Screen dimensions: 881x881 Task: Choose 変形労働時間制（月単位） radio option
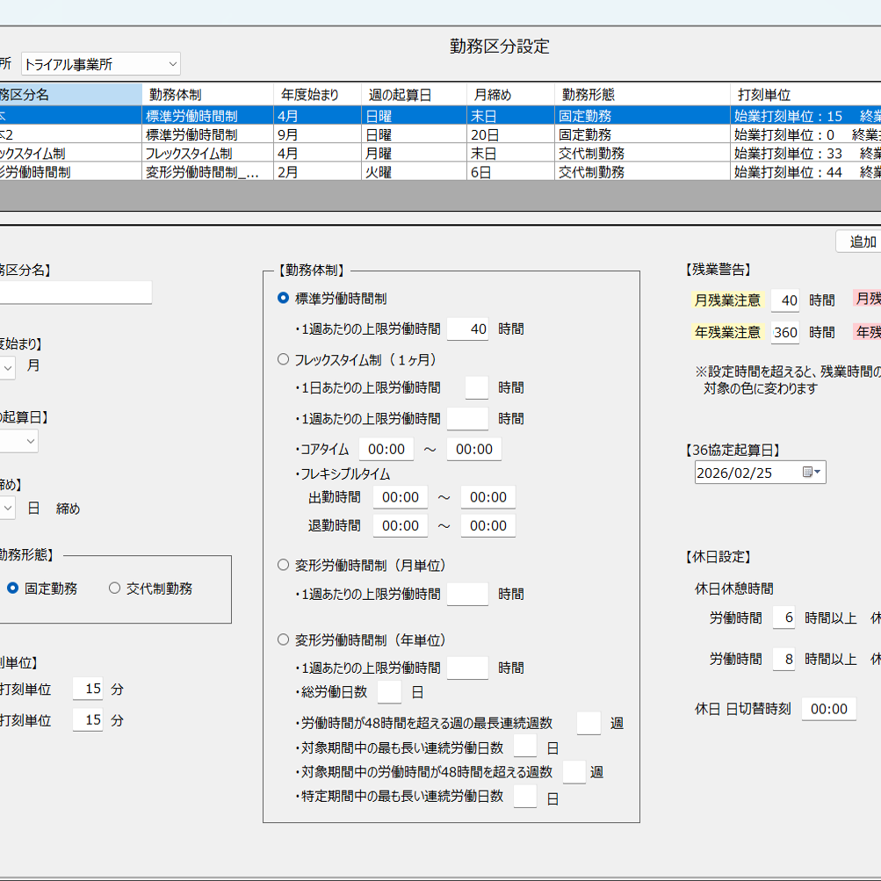point(283,565)
